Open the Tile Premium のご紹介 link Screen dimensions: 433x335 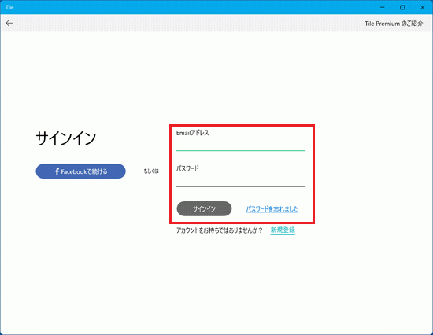(394, 24)
